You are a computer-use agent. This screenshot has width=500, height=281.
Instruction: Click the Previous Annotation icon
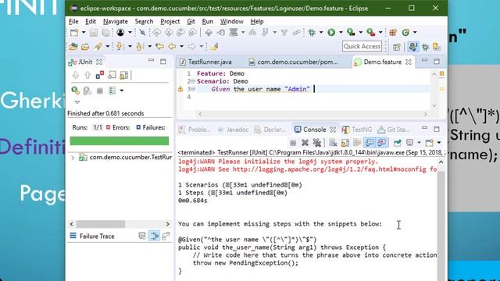point(139,47)
